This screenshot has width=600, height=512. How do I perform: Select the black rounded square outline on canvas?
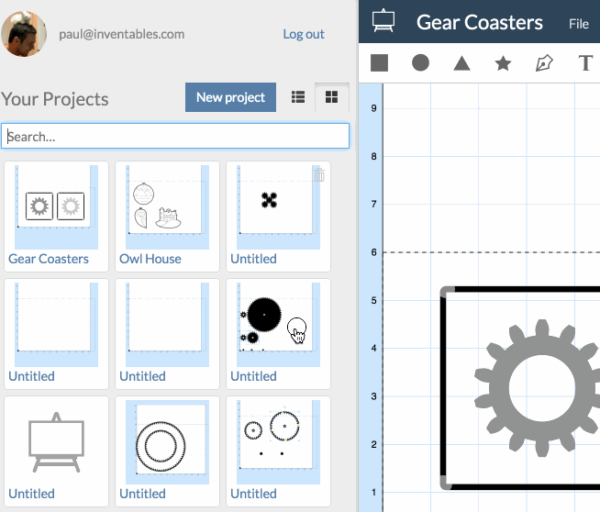tap(443, 387)
